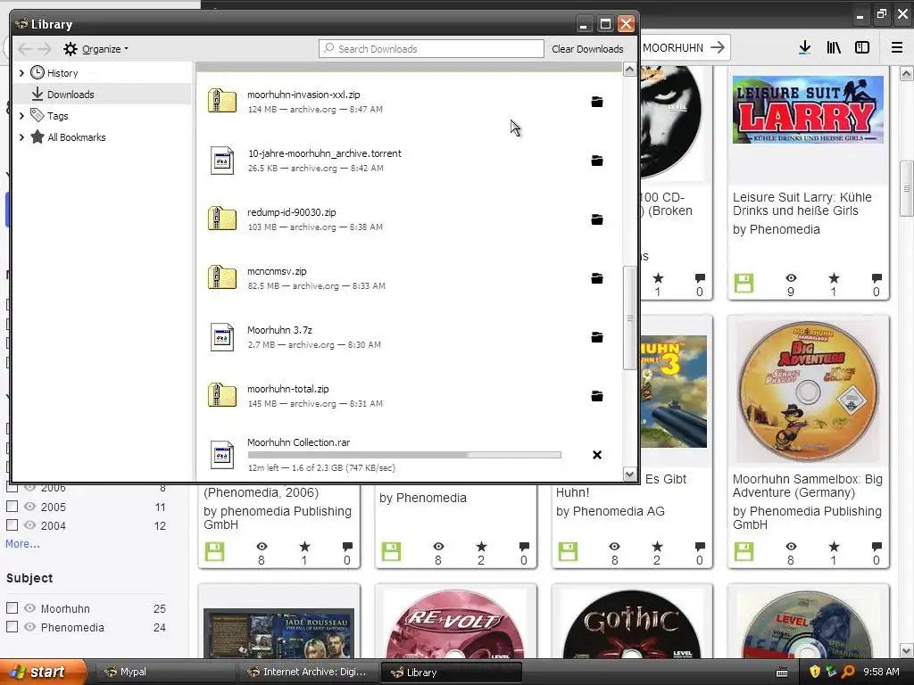Select All Bookmarks in Library sidebar

(x=77, y=137)
